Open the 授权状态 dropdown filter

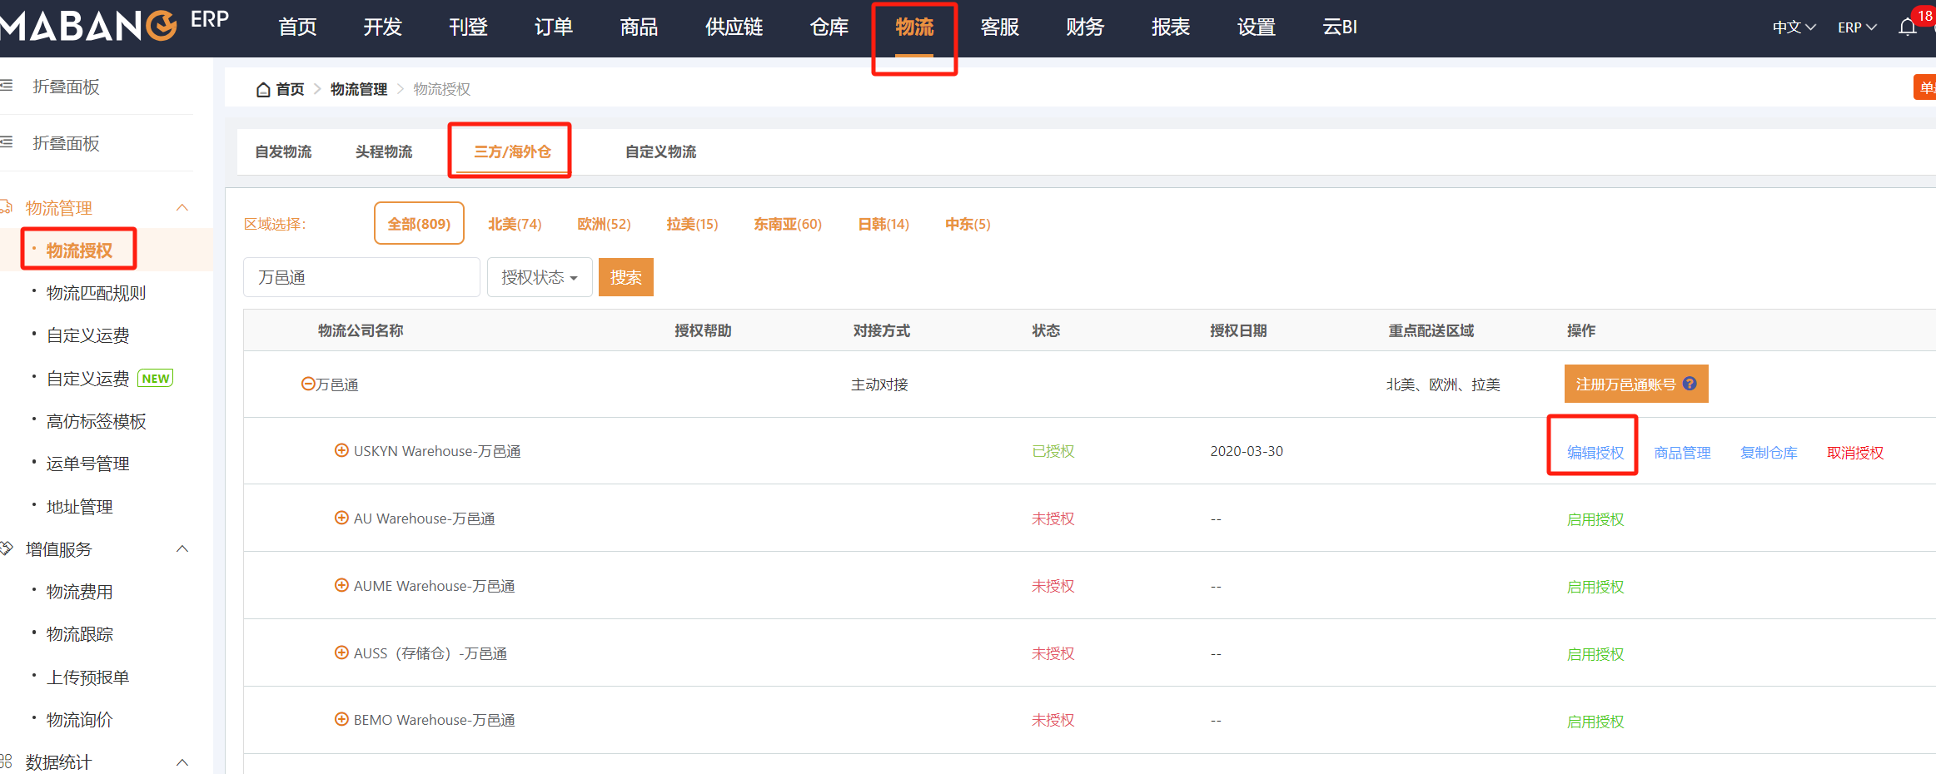coord(539,277)
